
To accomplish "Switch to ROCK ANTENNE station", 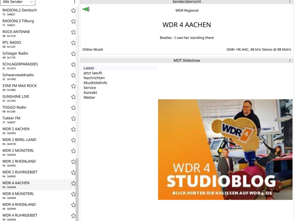I will point(38,34).
